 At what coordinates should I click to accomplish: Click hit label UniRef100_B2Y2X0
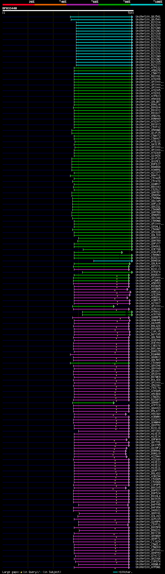click(x=148, y=53)
